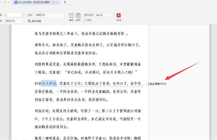Enable the 标尺 ruler checkbox
The height and width of the screenshot is (140, 217).
pyautogui.click(x=85, y=20)
